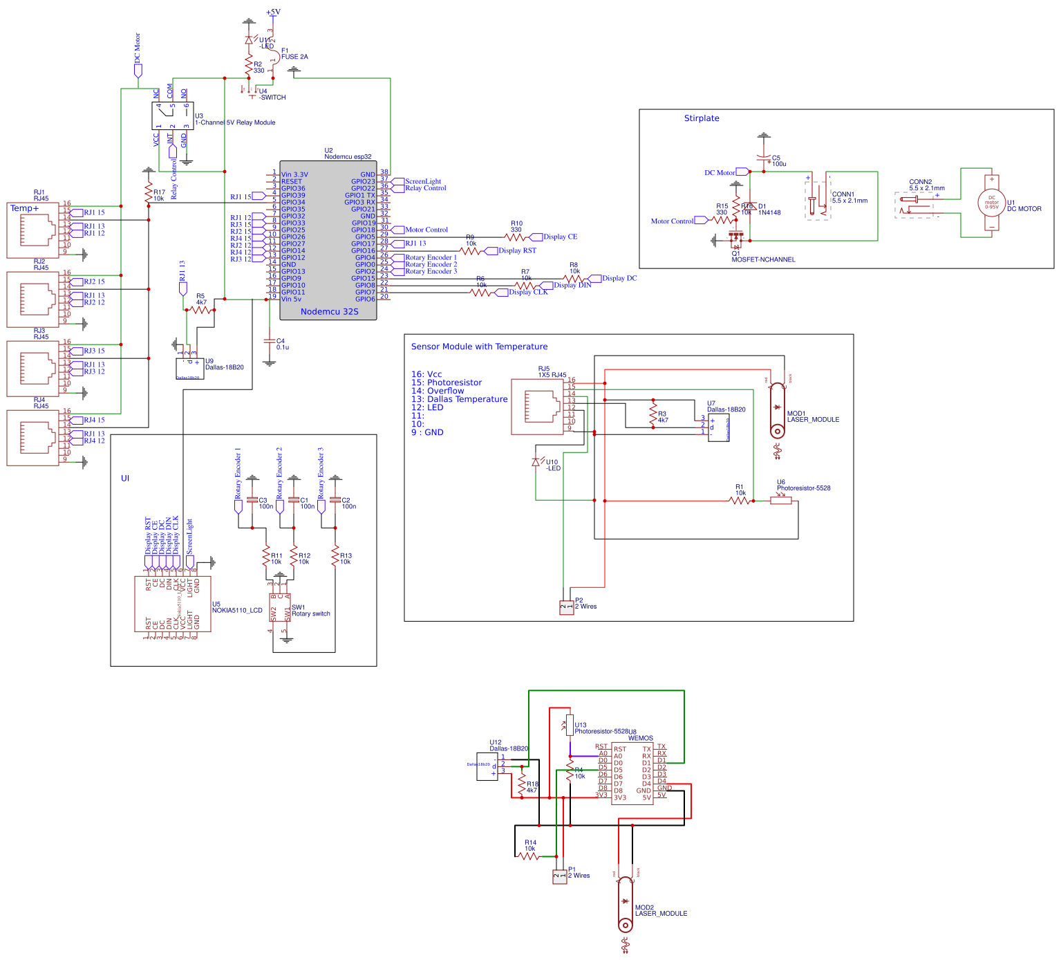Select the RJ1 RJ45 connector symbol
This screenshot has width=1061, height=960.
point(33,228)
